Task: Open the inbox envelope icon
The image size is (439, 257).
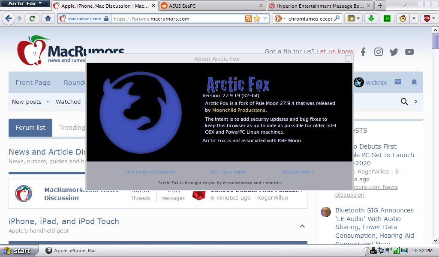Action: (398, 82)
